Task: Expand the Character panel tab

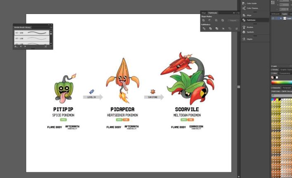Action: [276, 88]
